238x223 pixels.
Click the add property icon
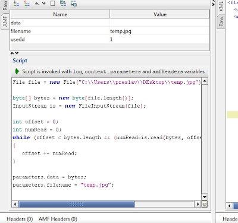click(16, 4)
